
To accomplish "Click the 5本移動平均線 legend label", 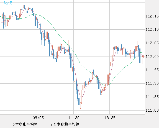I will point(25,124).
